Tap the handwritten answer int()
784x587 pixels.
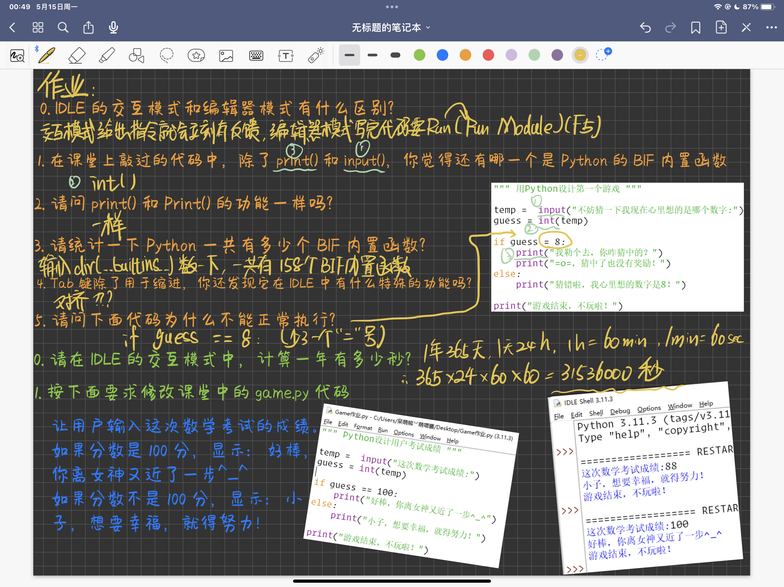point(113,183)
